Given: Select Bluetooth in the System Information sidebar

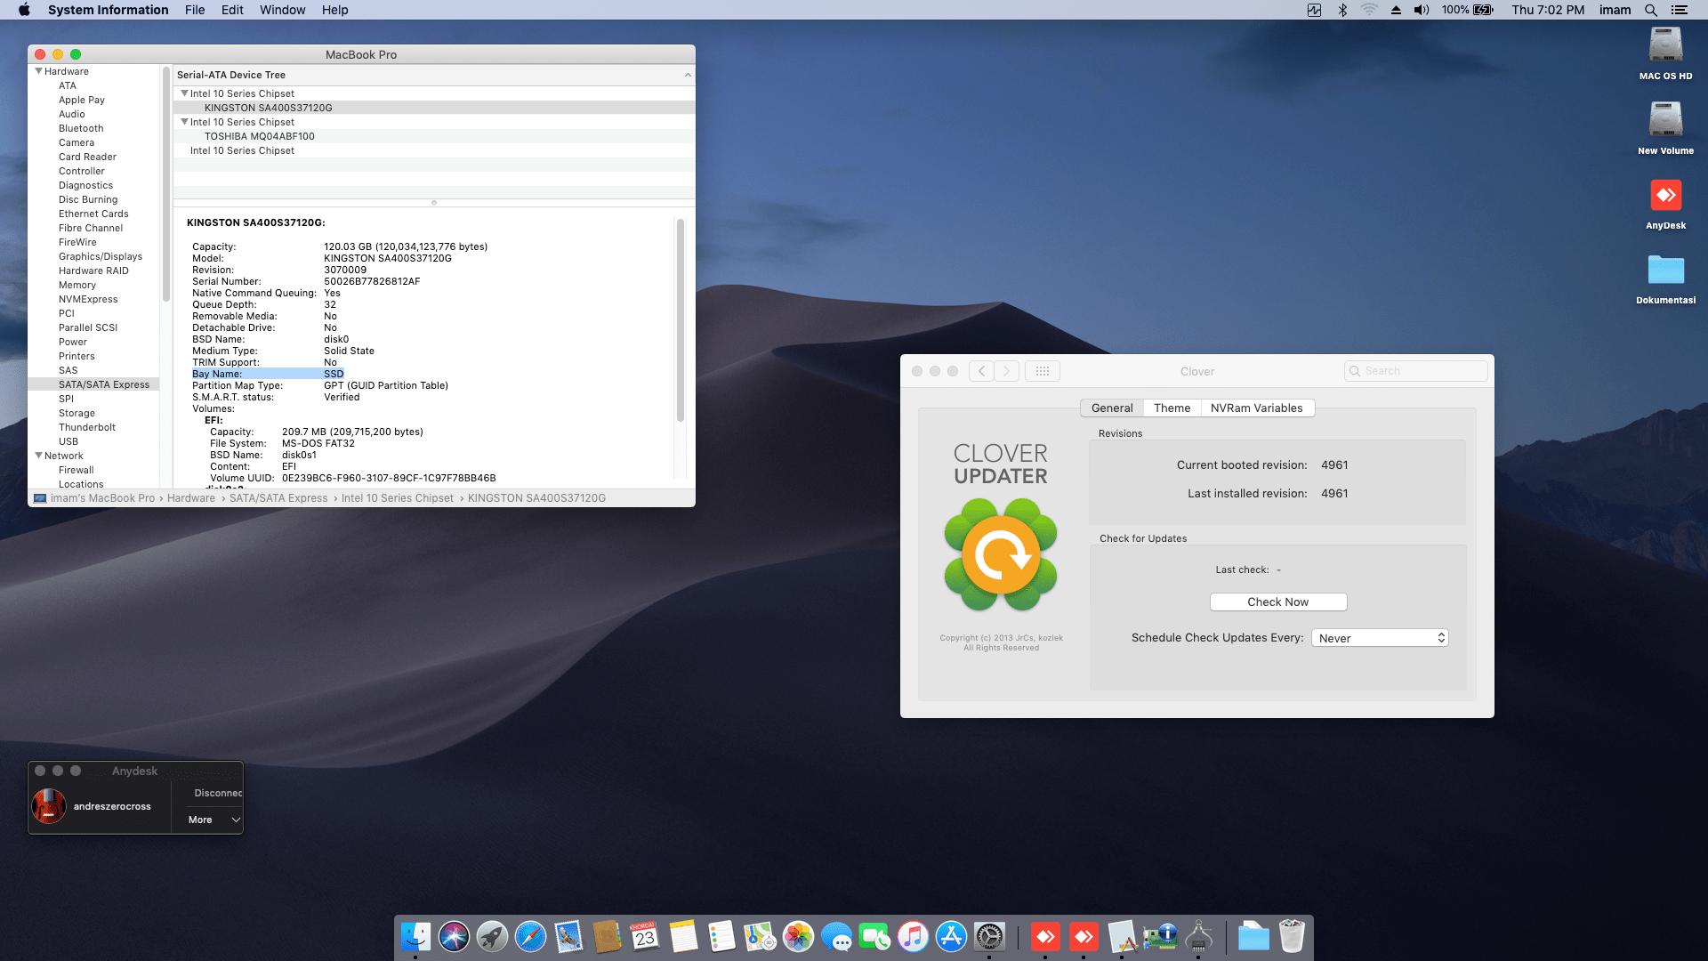Looking at the screenshot, I should pos(81,128).
